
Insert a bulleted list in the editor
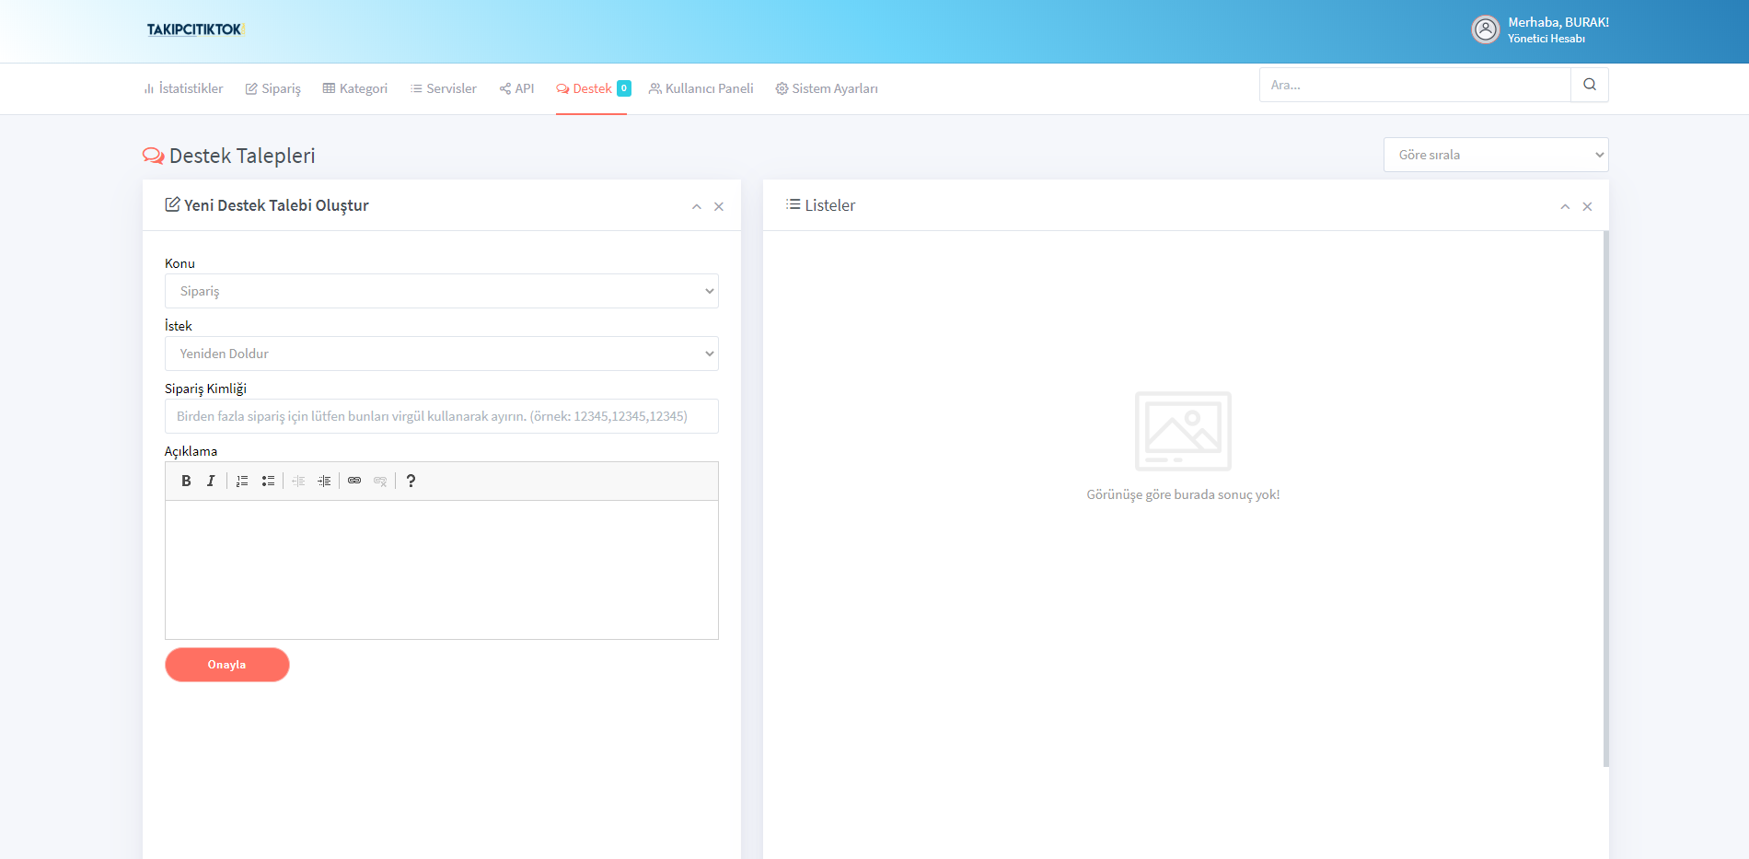coord(268,481)
